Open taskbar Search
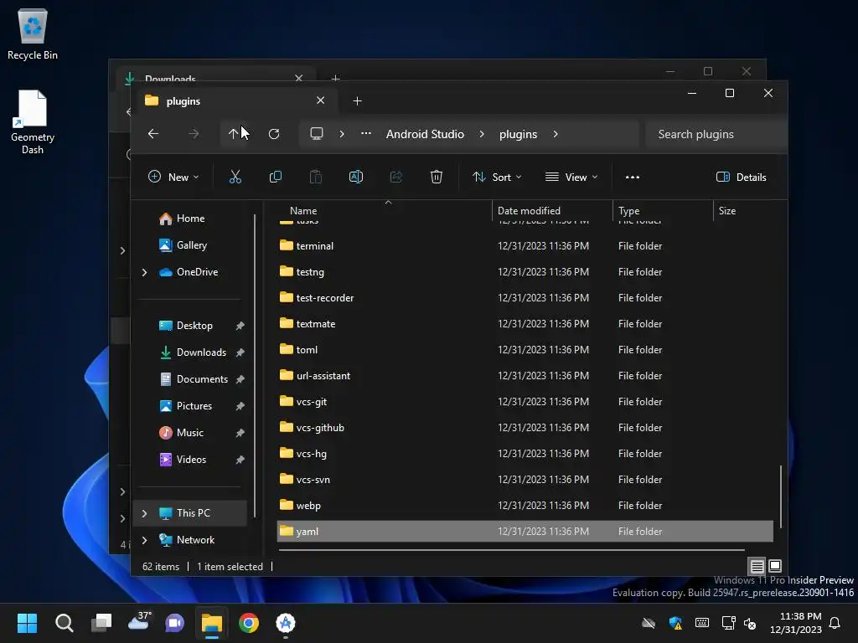This screenshot has height=643, width=858. coord(64,623)
